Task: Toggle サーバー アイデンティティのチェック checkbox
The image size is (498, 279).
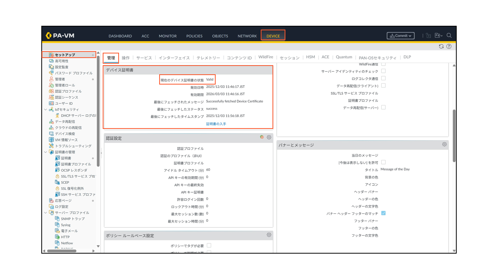Action: coord(384,71)
